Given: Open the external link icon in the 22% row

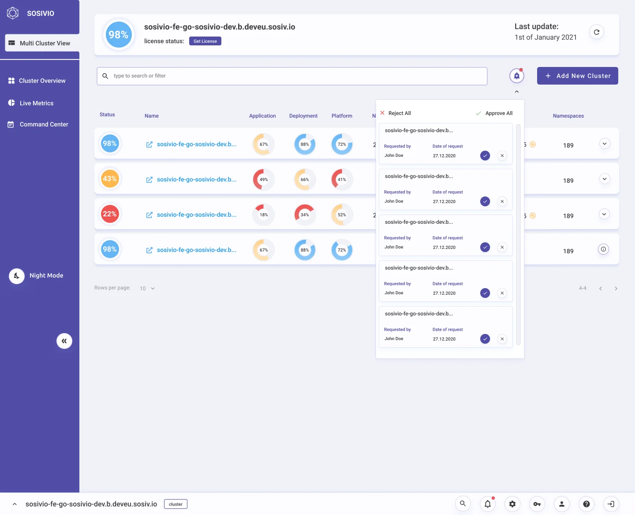Looking at the screenshot, I should click(149, 215).
